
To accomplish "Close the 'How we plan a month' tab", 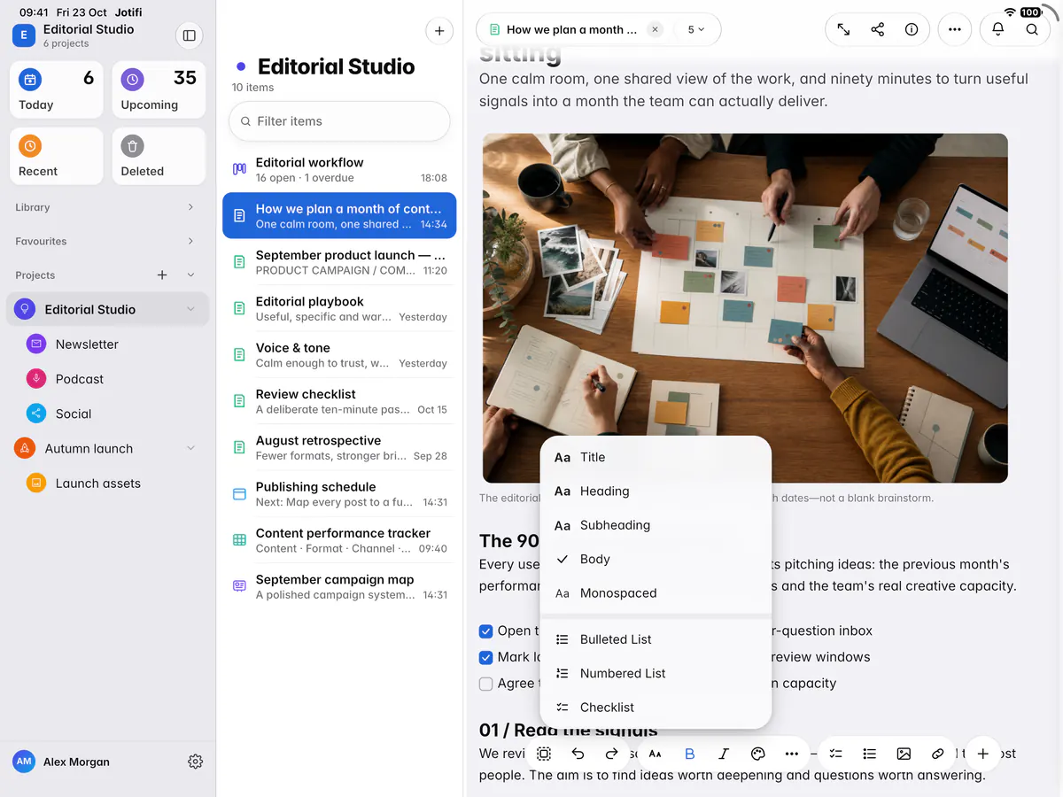I will pyautogui.click(x=655, y=29).
